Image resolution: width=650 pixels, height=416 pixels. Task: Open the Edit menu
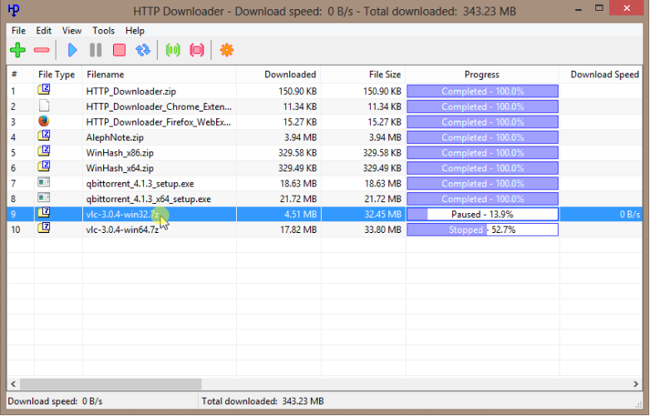(x=43, y=31)
